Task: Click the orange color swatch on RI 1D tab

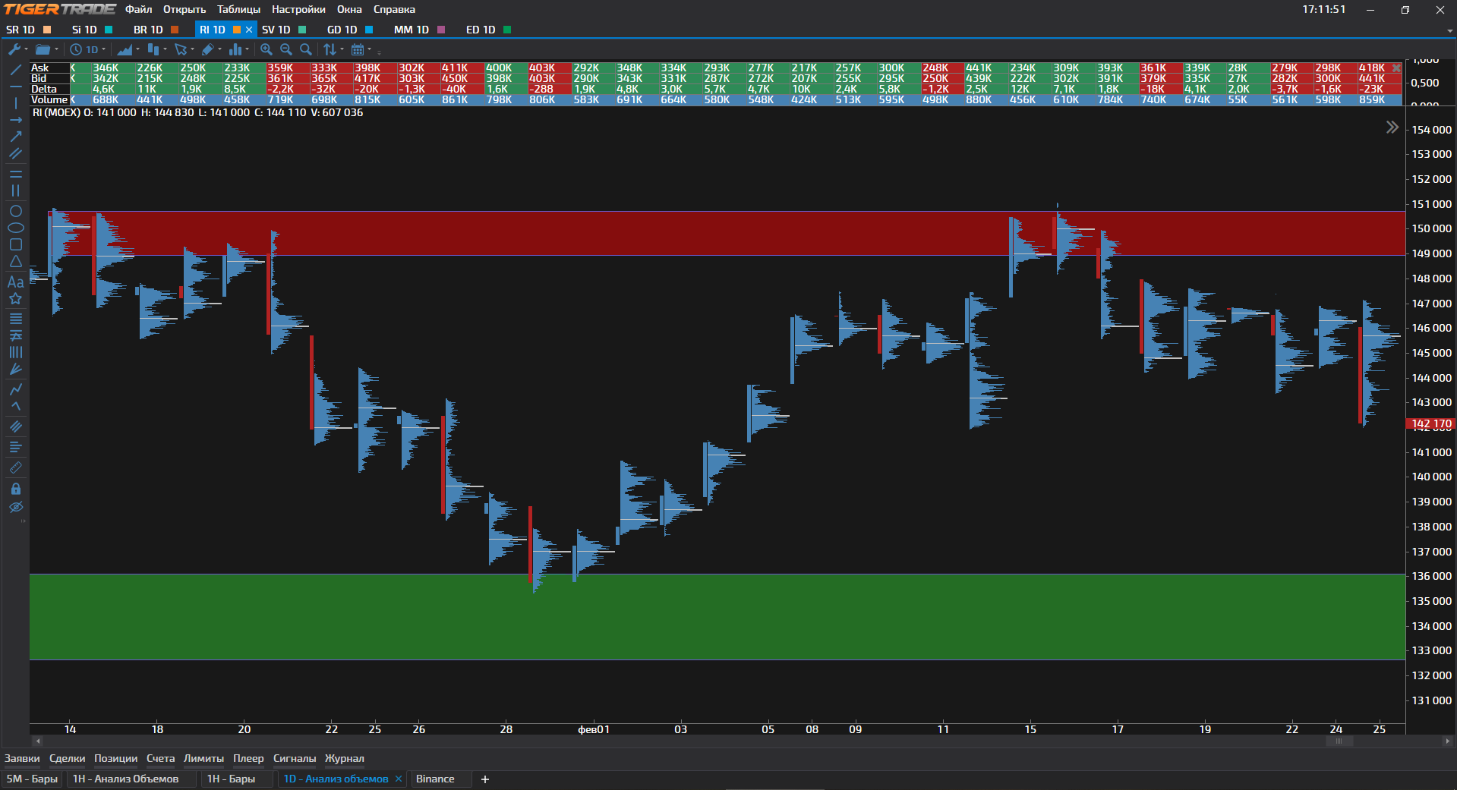Action: [237, 30]
